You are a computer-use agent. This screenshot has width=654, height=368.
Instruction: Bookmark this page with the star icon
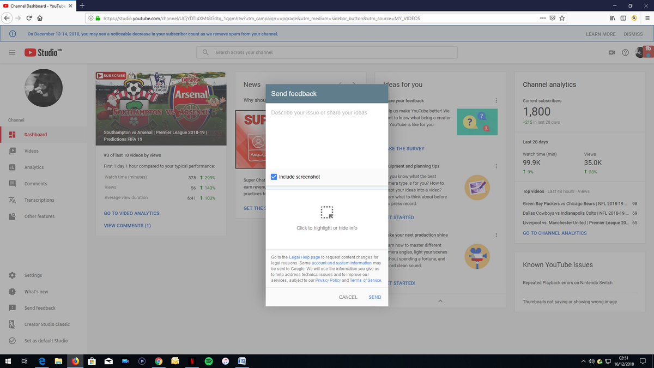[562, 18]
